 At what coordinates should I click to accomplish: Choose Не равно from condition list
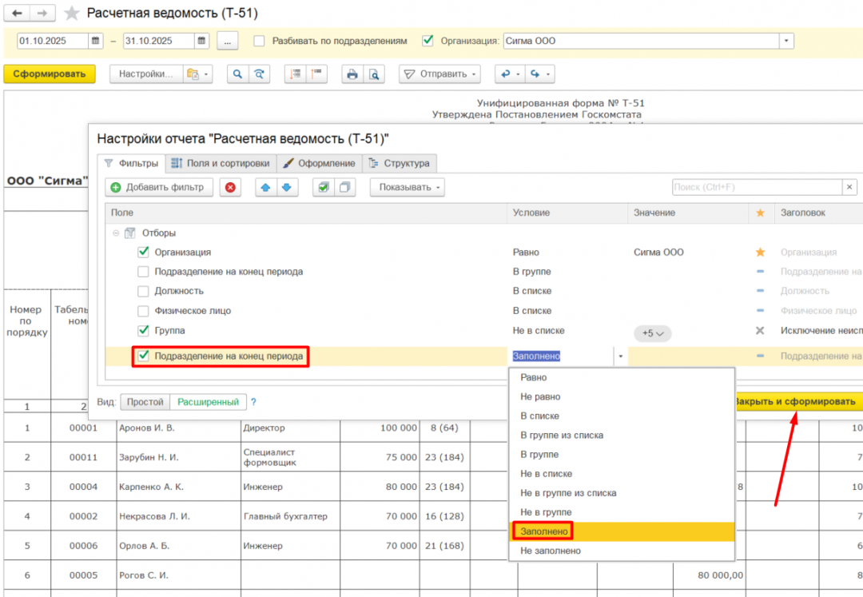[x=622, y=396]
